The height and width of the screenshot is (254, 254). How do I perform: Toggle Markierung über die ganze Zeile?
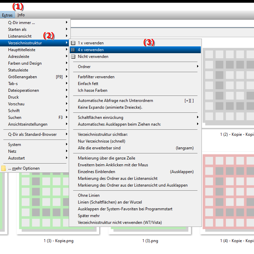click(135, 158)
